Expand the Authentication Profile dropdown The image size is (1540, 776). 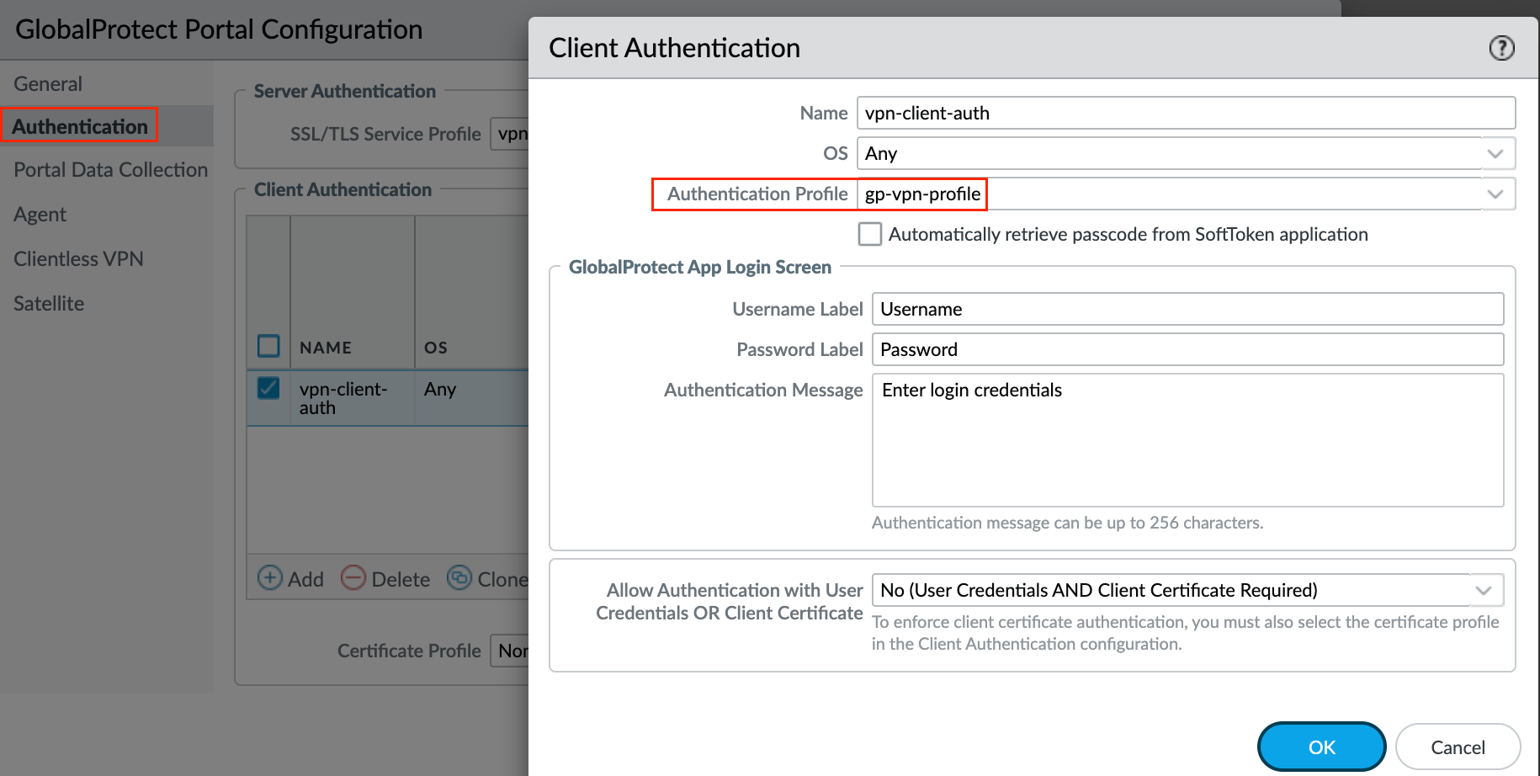[x=1495, y=194]
